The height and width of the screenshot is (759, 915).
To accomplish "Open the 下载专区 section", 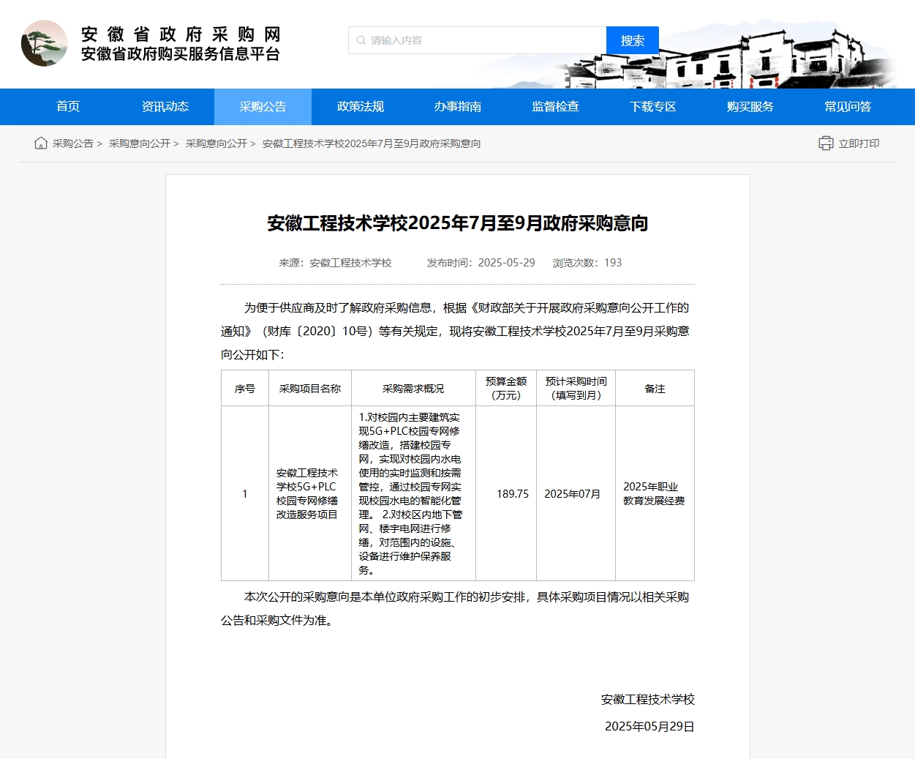I will click(x=653, y=107).
